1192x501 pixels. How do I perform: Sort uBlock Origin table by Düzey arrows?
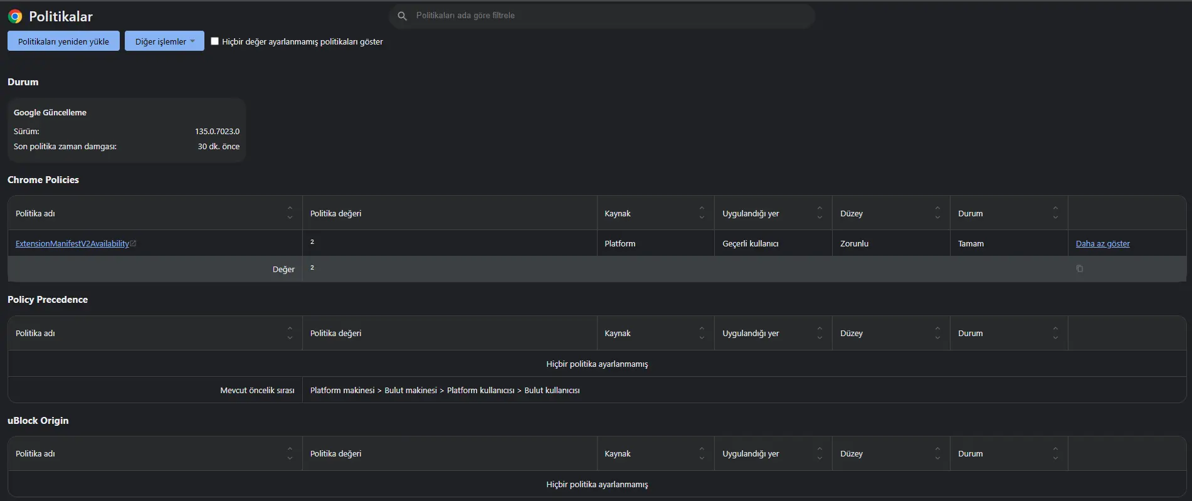pyautogui.click(x=937, y=453)
